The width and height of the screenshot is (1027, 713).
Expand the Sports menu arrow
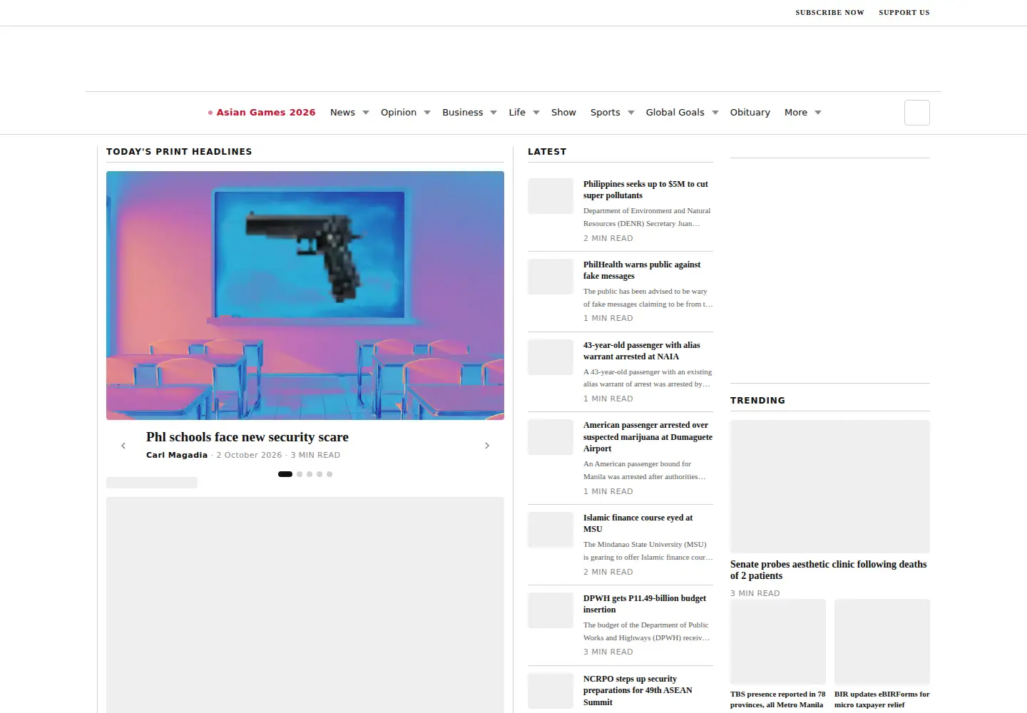click(631, 113)
